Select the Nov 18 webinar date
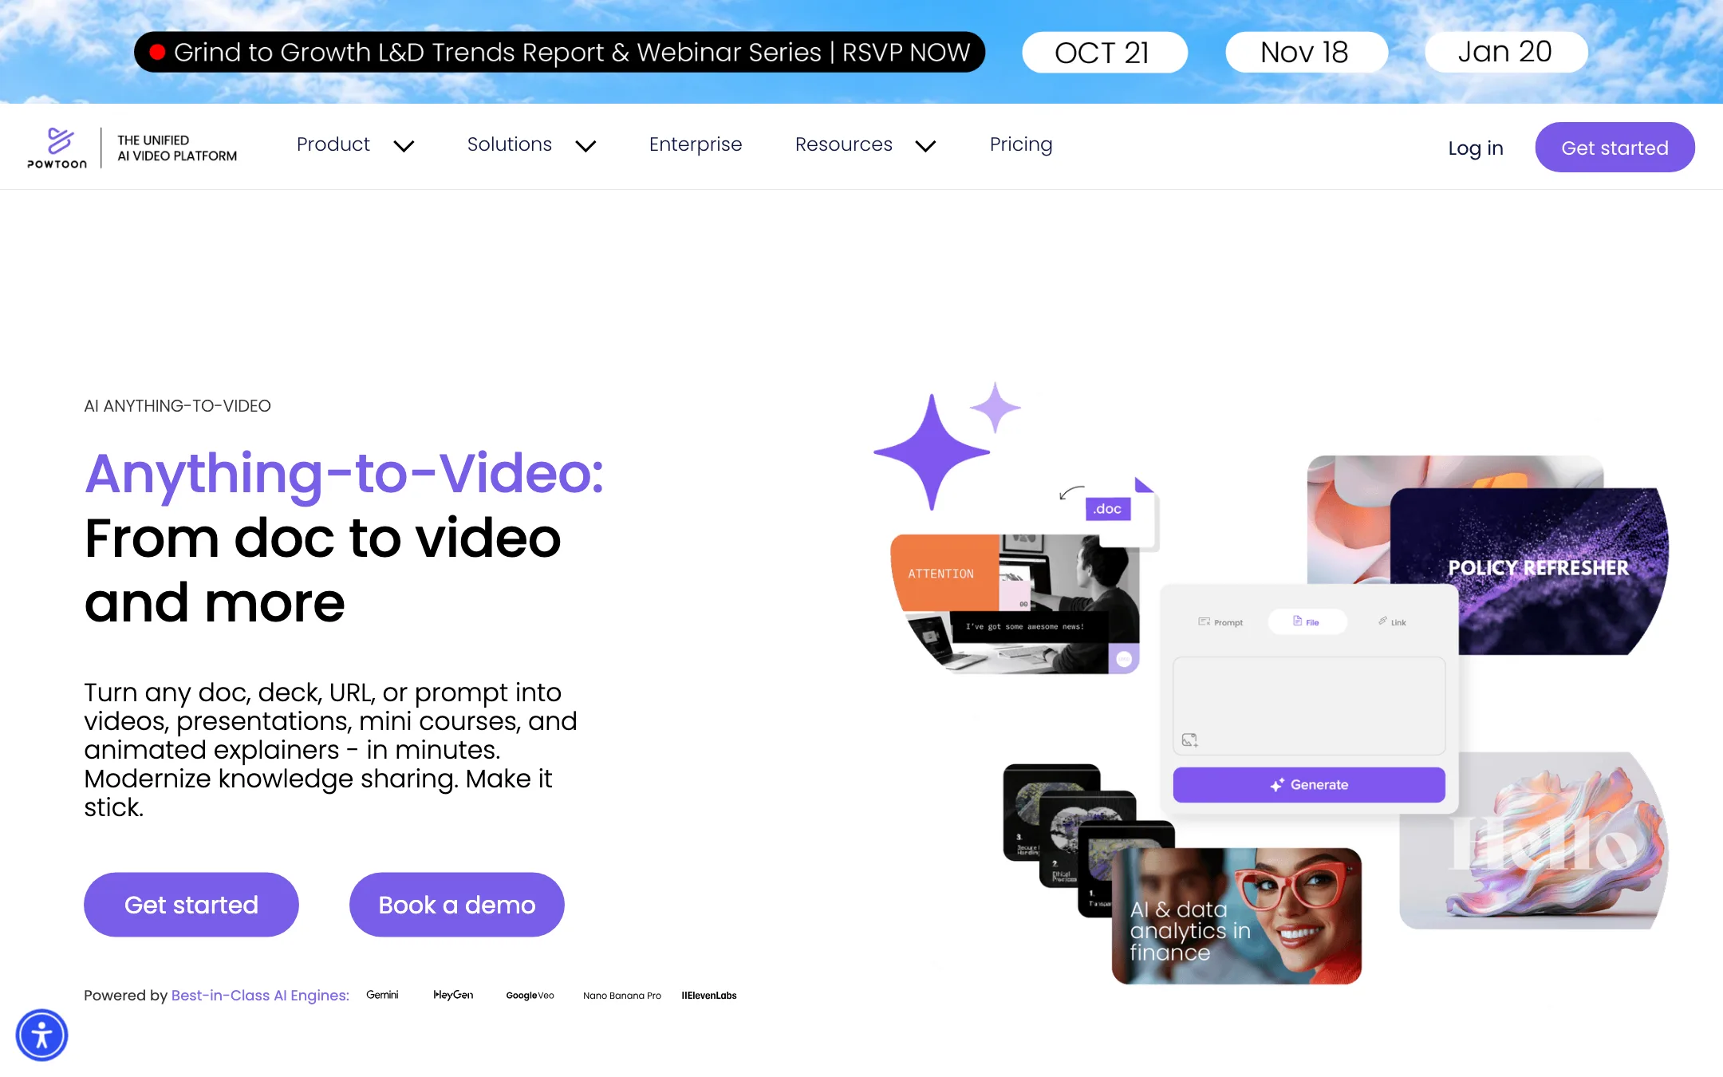The width and height of the screenshot is (1723, 1077). pyautogui.click(x=1307, y=53)
